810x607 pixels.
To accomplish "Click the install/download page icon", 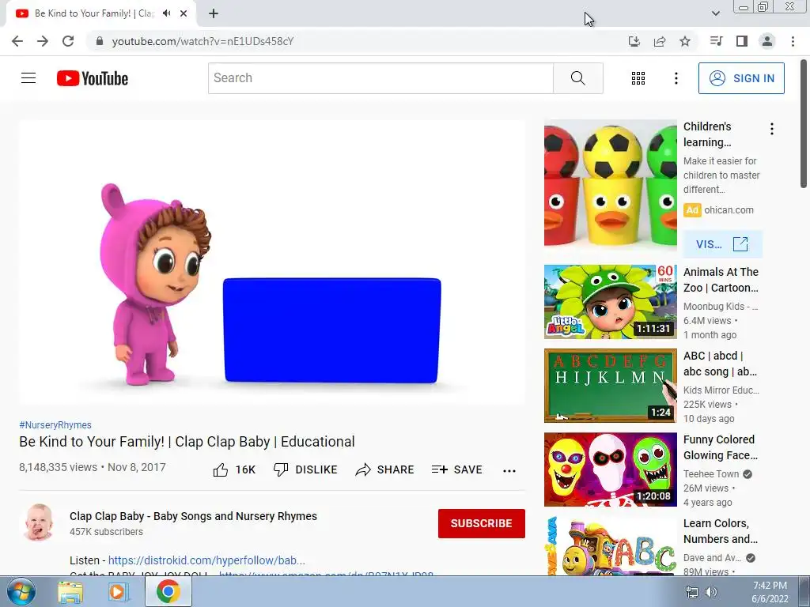I will coord(634,41).
